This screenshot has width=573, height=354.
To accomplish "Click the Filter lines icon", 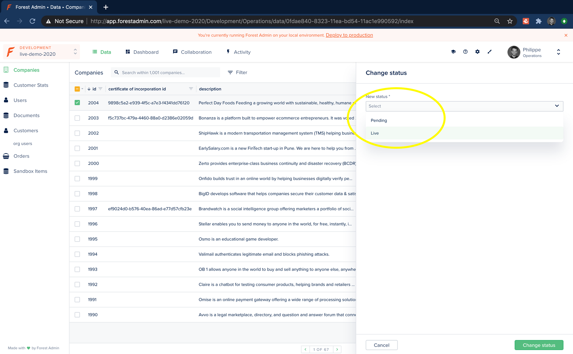I will tap(230, 73).
